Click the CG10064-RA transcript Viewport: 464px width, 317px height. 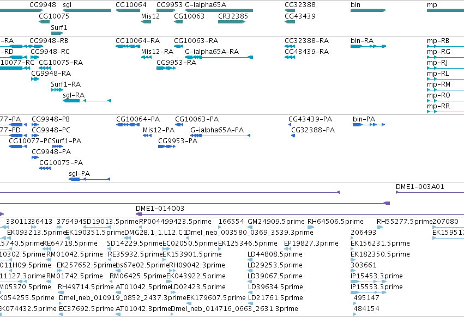coord(128,46)
